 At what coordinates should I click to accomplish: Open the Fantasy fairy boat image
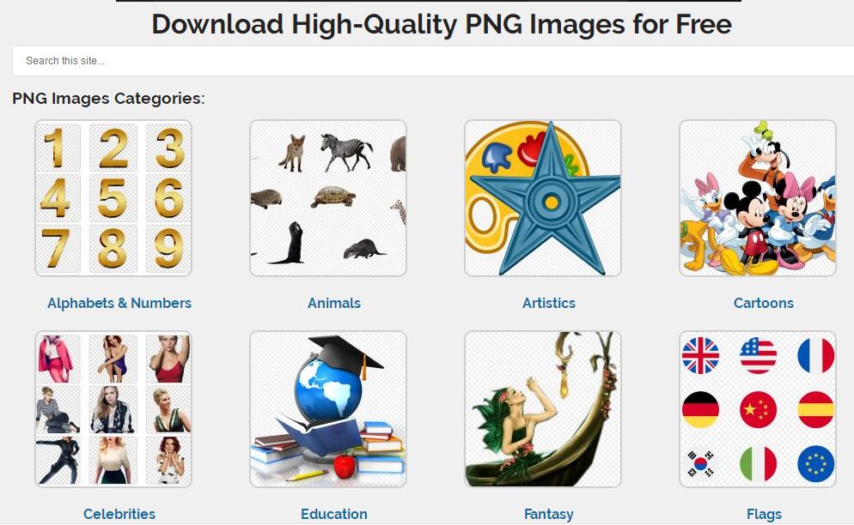coord(542,409)
